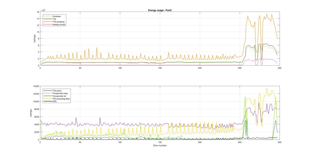309x157 pixels.
Task: Click the "10000" y-axis tick label
Action: (x=36, y=101)
